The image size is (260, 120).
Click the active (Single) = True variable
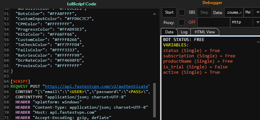192,72
